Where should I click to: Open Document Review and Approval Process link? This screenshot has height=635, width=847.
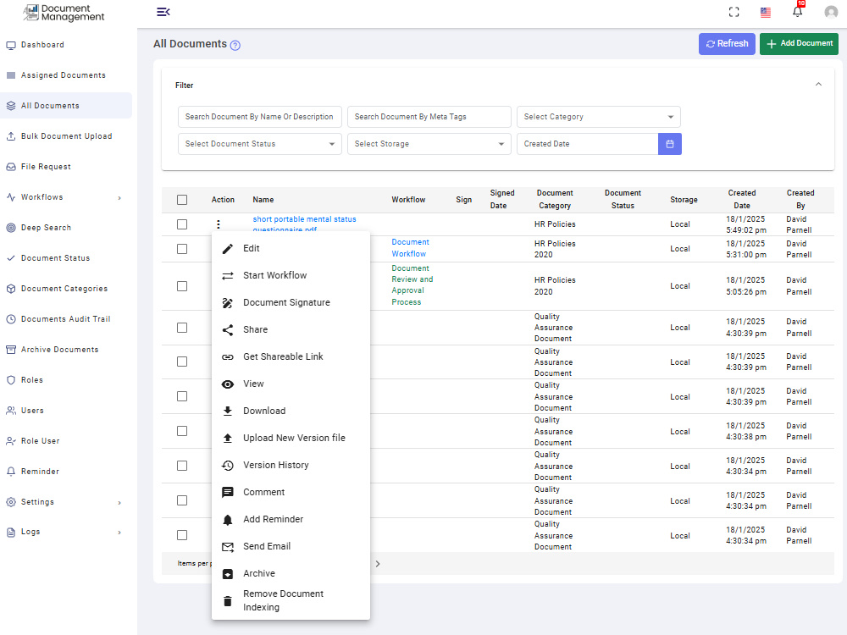pos(412,285)
